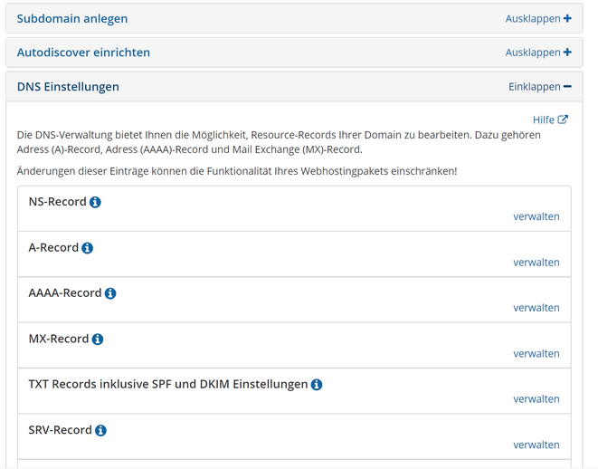Click the plus icon on Subdomain anlegen row

point(567,18)
